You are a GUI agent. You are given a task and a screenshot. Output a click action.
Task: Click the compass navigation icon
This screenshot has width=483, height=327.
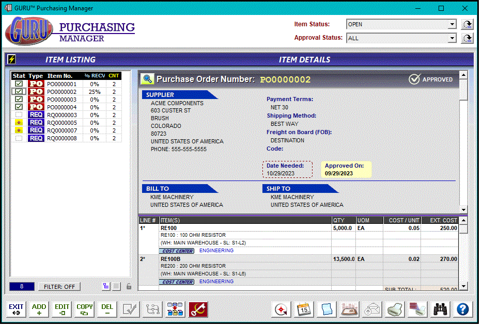pyautogui.click(x=282, y=310)
